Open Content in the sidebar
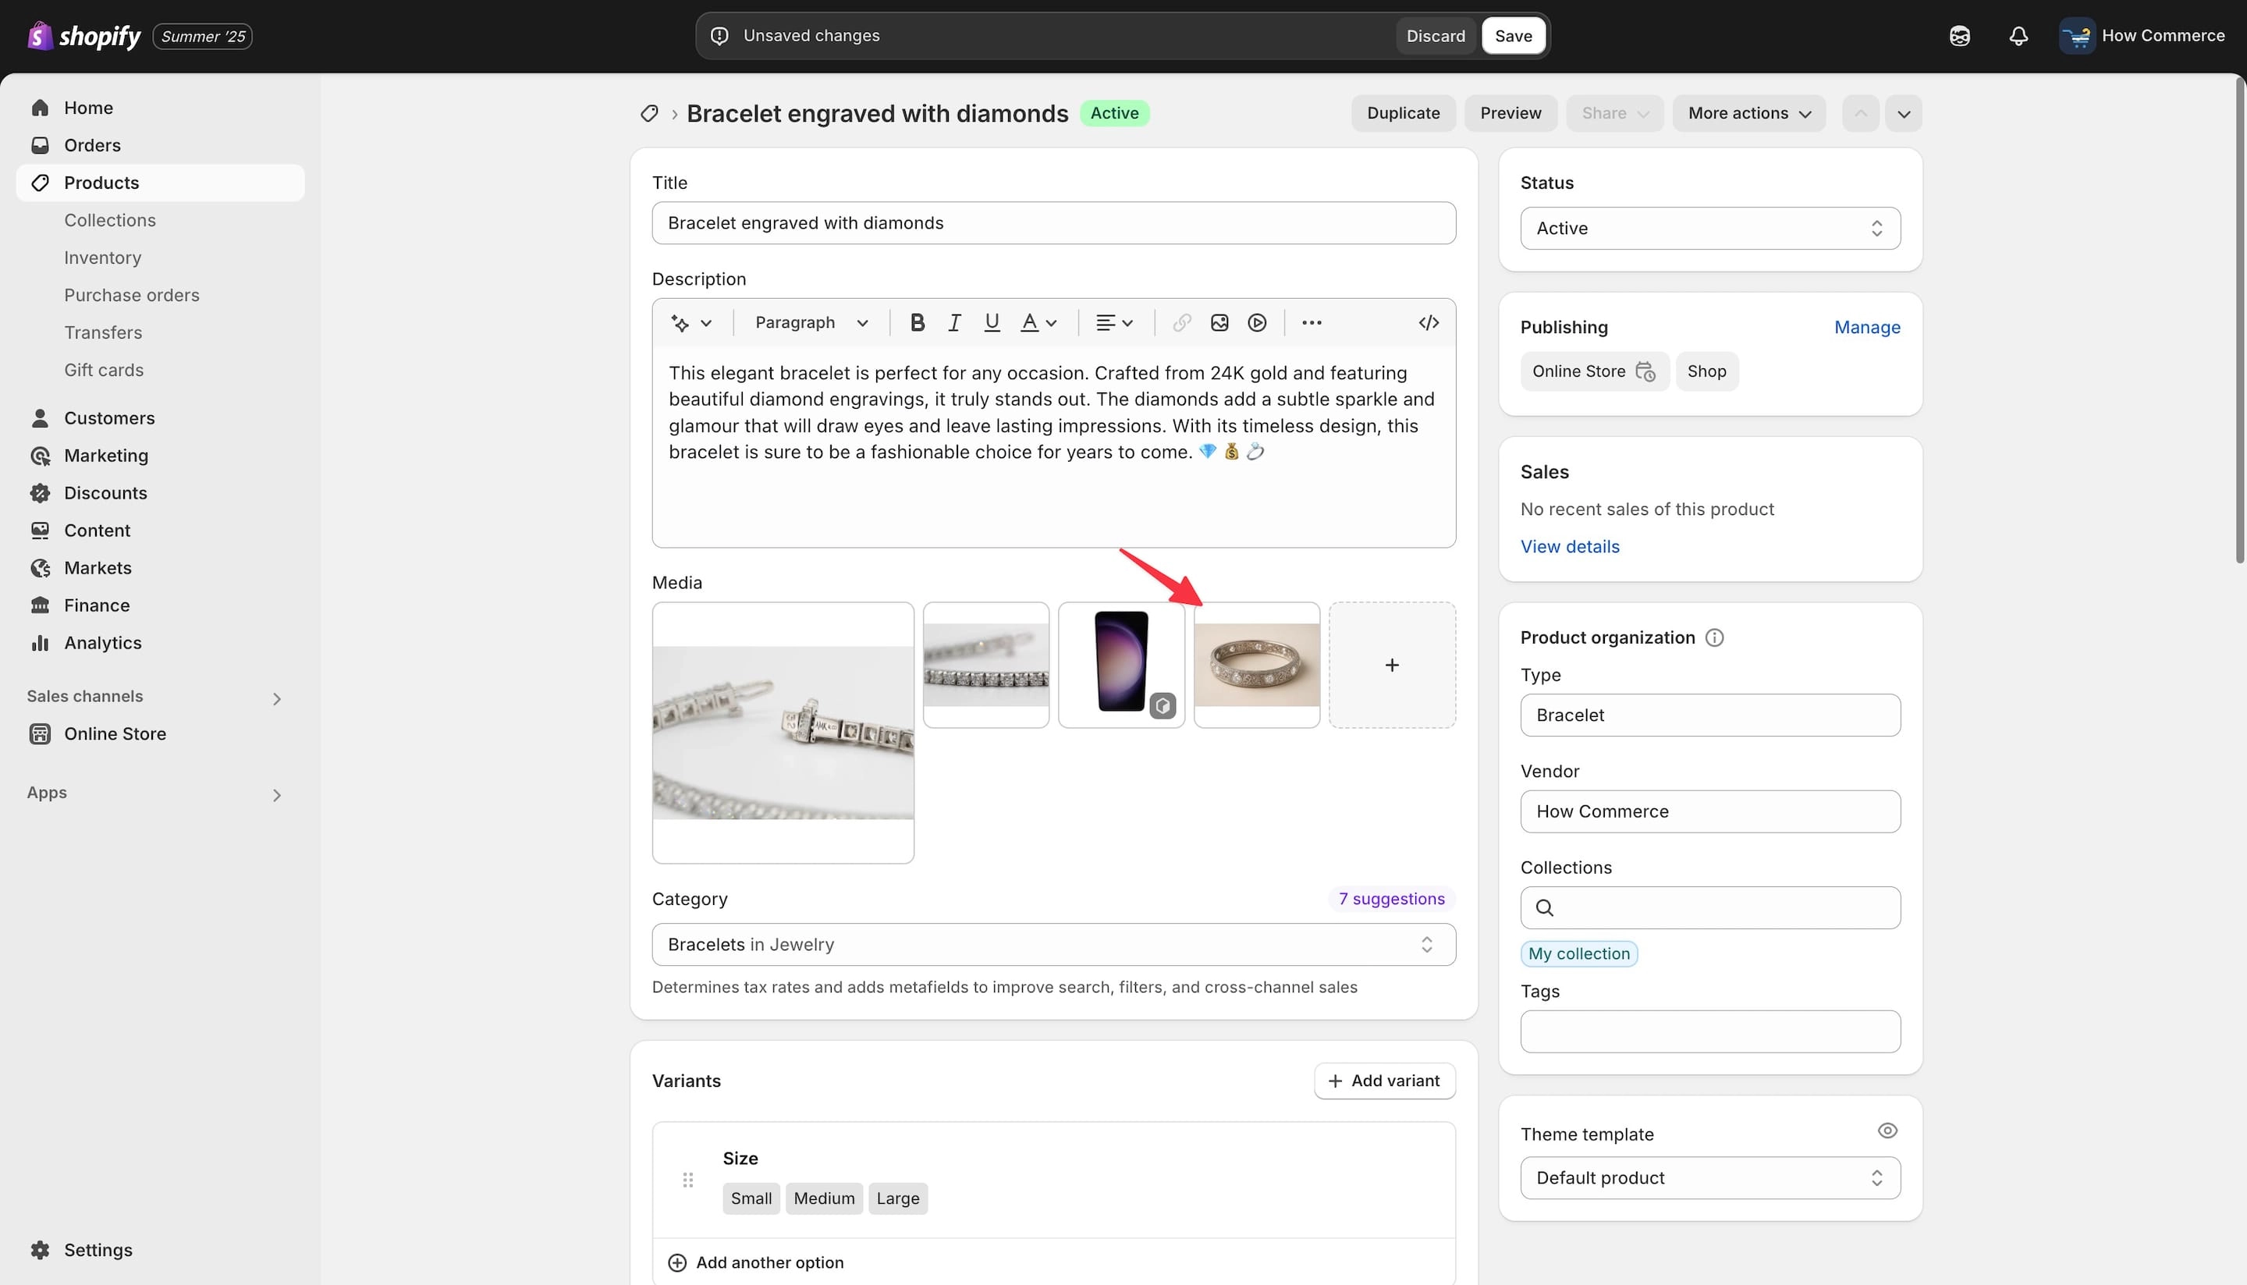Screen dimensions: 2247x1285 160,531
